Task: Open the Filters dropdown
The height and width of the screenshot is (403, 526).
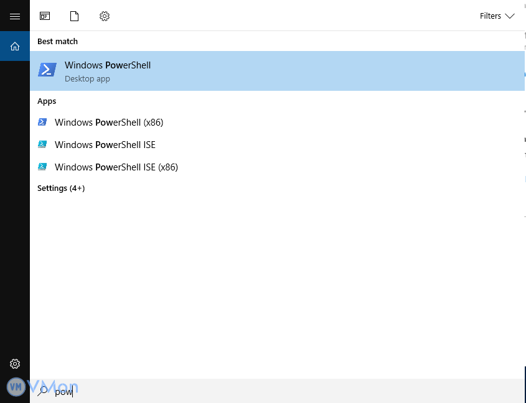Action: 496,16
